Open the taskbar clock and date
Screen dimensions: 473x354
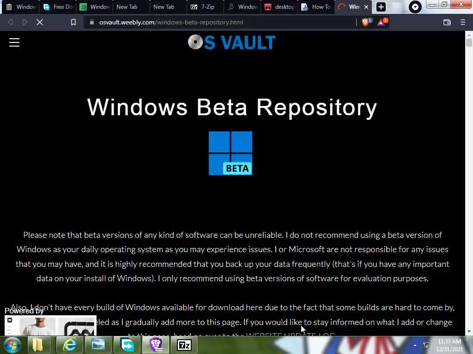(x=449, y=345)
